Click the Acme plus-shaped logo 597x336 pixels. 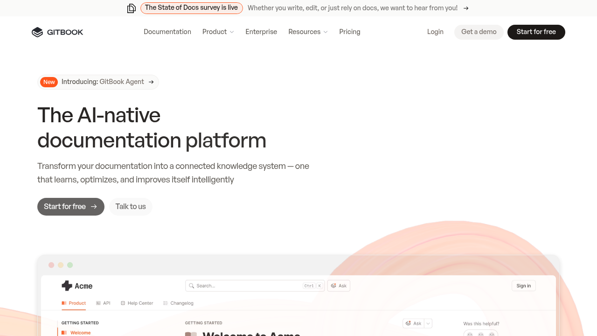point(67,286)
